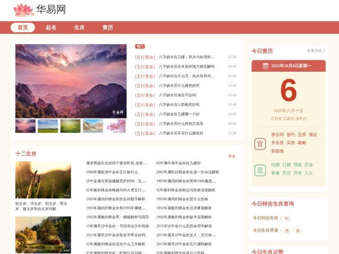
Task: Open article 八字缺水住海边可以吗
Action: pos(177,95)
